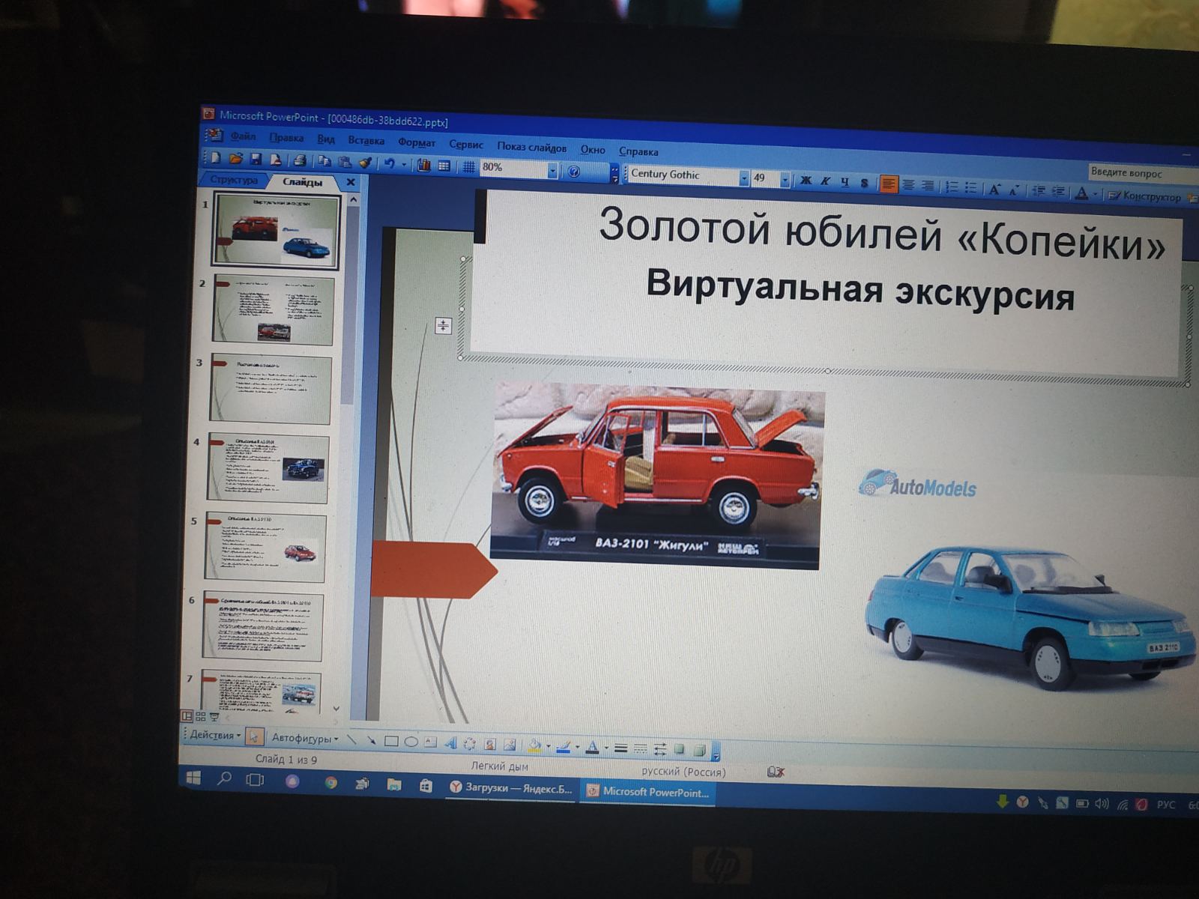Viewport: 1199px width, 899px height.
Task: Print the presentation using the printer icon
Action: [x=300, y=160]
